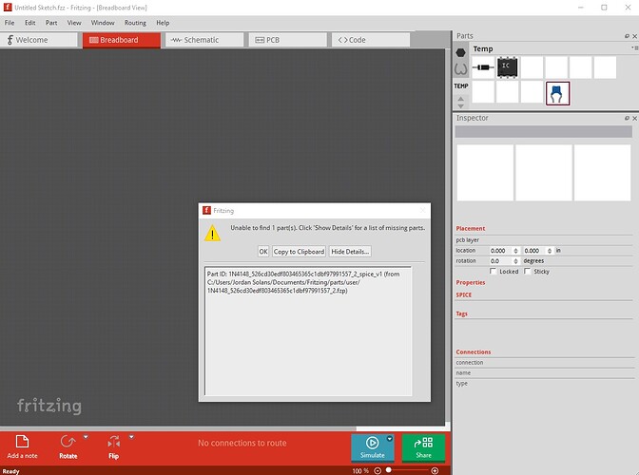Move up through the parts bin list

[460, 99]
